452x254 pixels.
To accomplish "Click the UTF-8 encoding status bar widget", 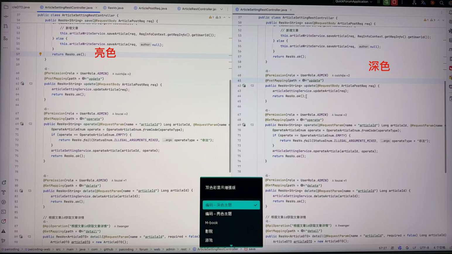I will click(424, 248).
